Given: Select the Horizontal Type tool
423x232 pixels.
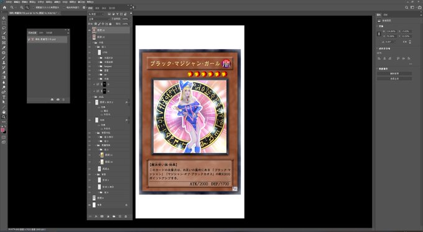Looking at the screenshot, I should 4,97.
